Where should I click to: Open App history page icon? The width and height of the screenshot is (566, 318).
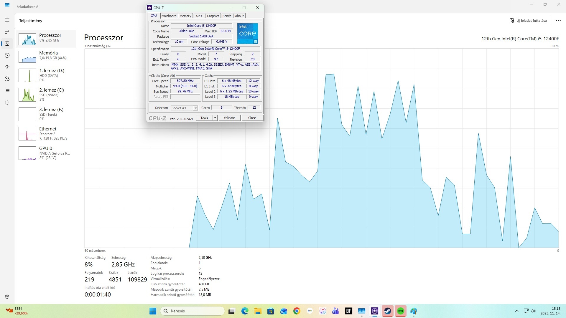7,55
